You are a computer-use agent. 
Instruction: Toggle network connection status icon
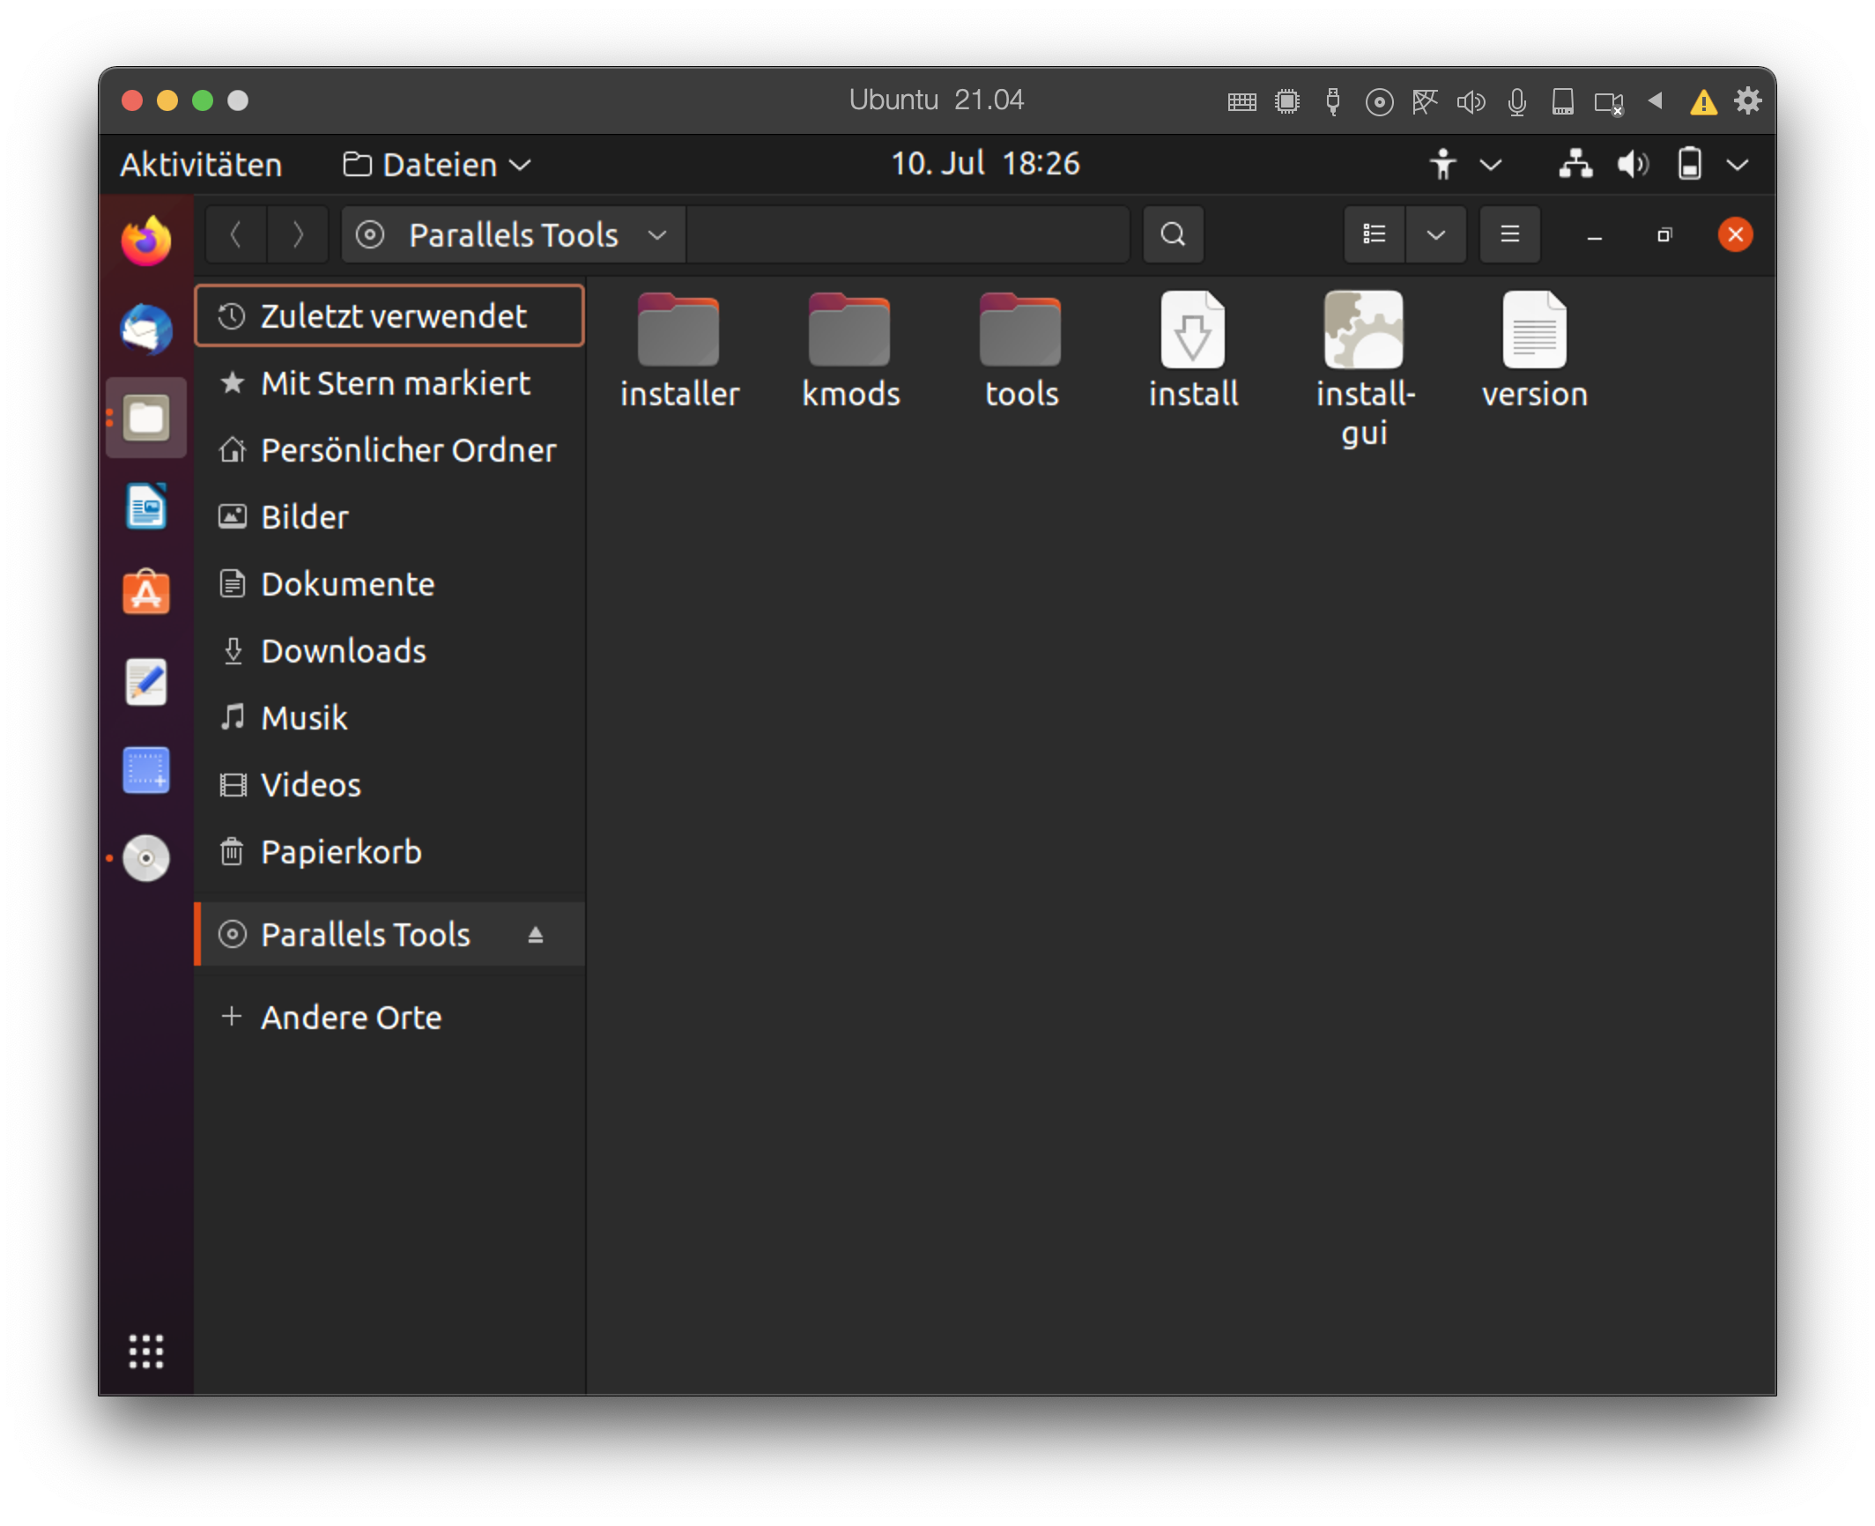pos(1576,162)
